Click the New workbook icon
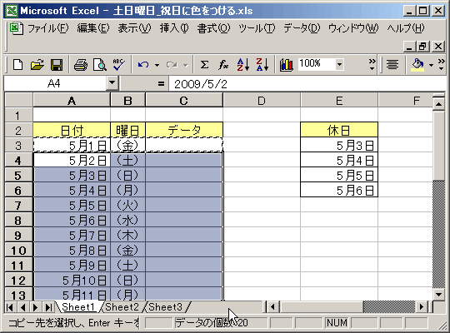Screen dimensions: 450x333 pos(17,65)
